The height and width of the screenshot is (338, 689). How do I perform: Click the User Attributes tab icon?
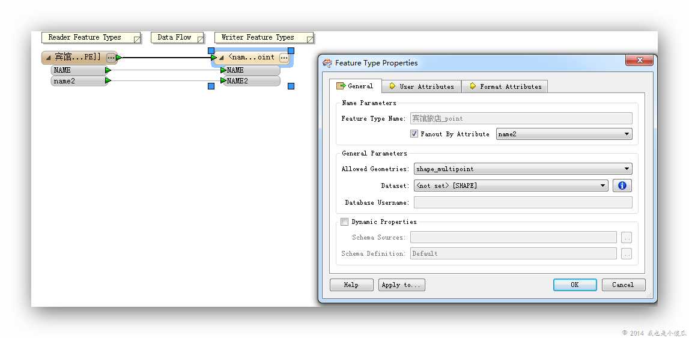click(x=392, y=86)
